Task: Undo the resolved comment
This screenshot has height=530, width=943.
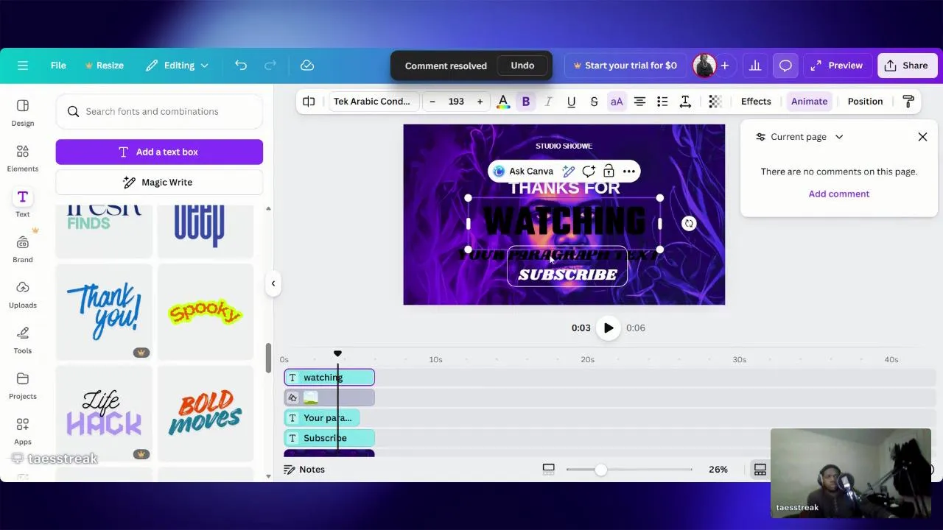Action: [x=522, y=66]
